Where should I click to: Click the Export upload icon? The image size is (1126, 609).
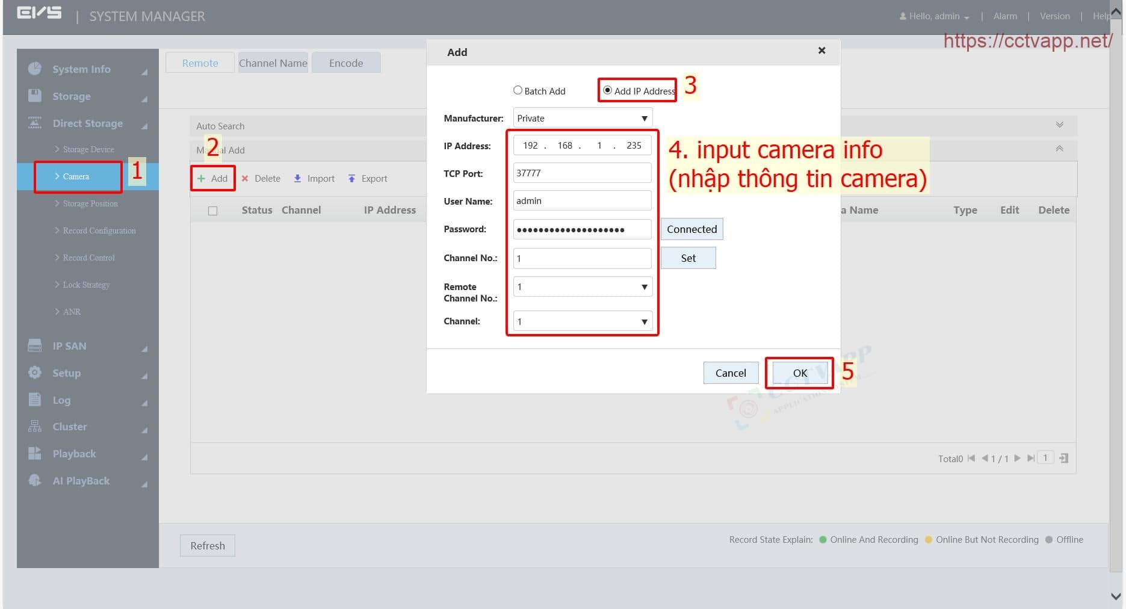tap(351, 179)
